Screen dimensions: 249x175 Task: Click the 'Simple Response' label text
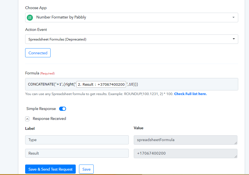pyautogui.click(x=41, y=109)
